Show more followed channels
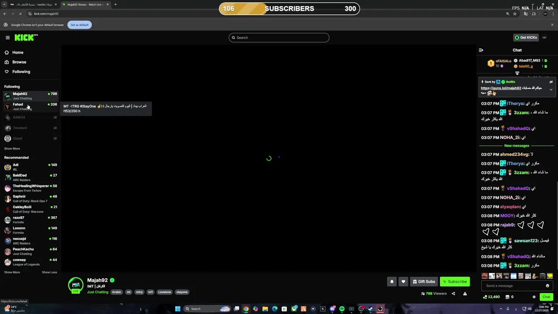This screenshot has height=314, width=558. point(12,149)
